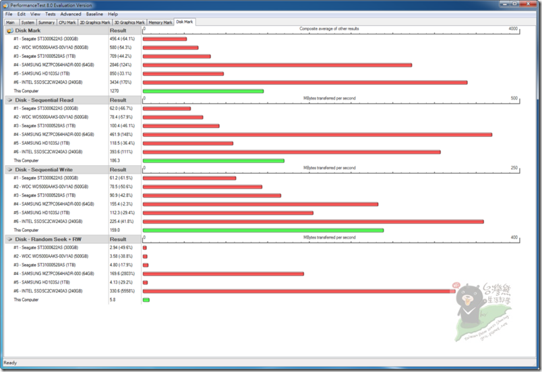Click the Disk - Sequential Write header
The image size is (542, 372).
44,170
